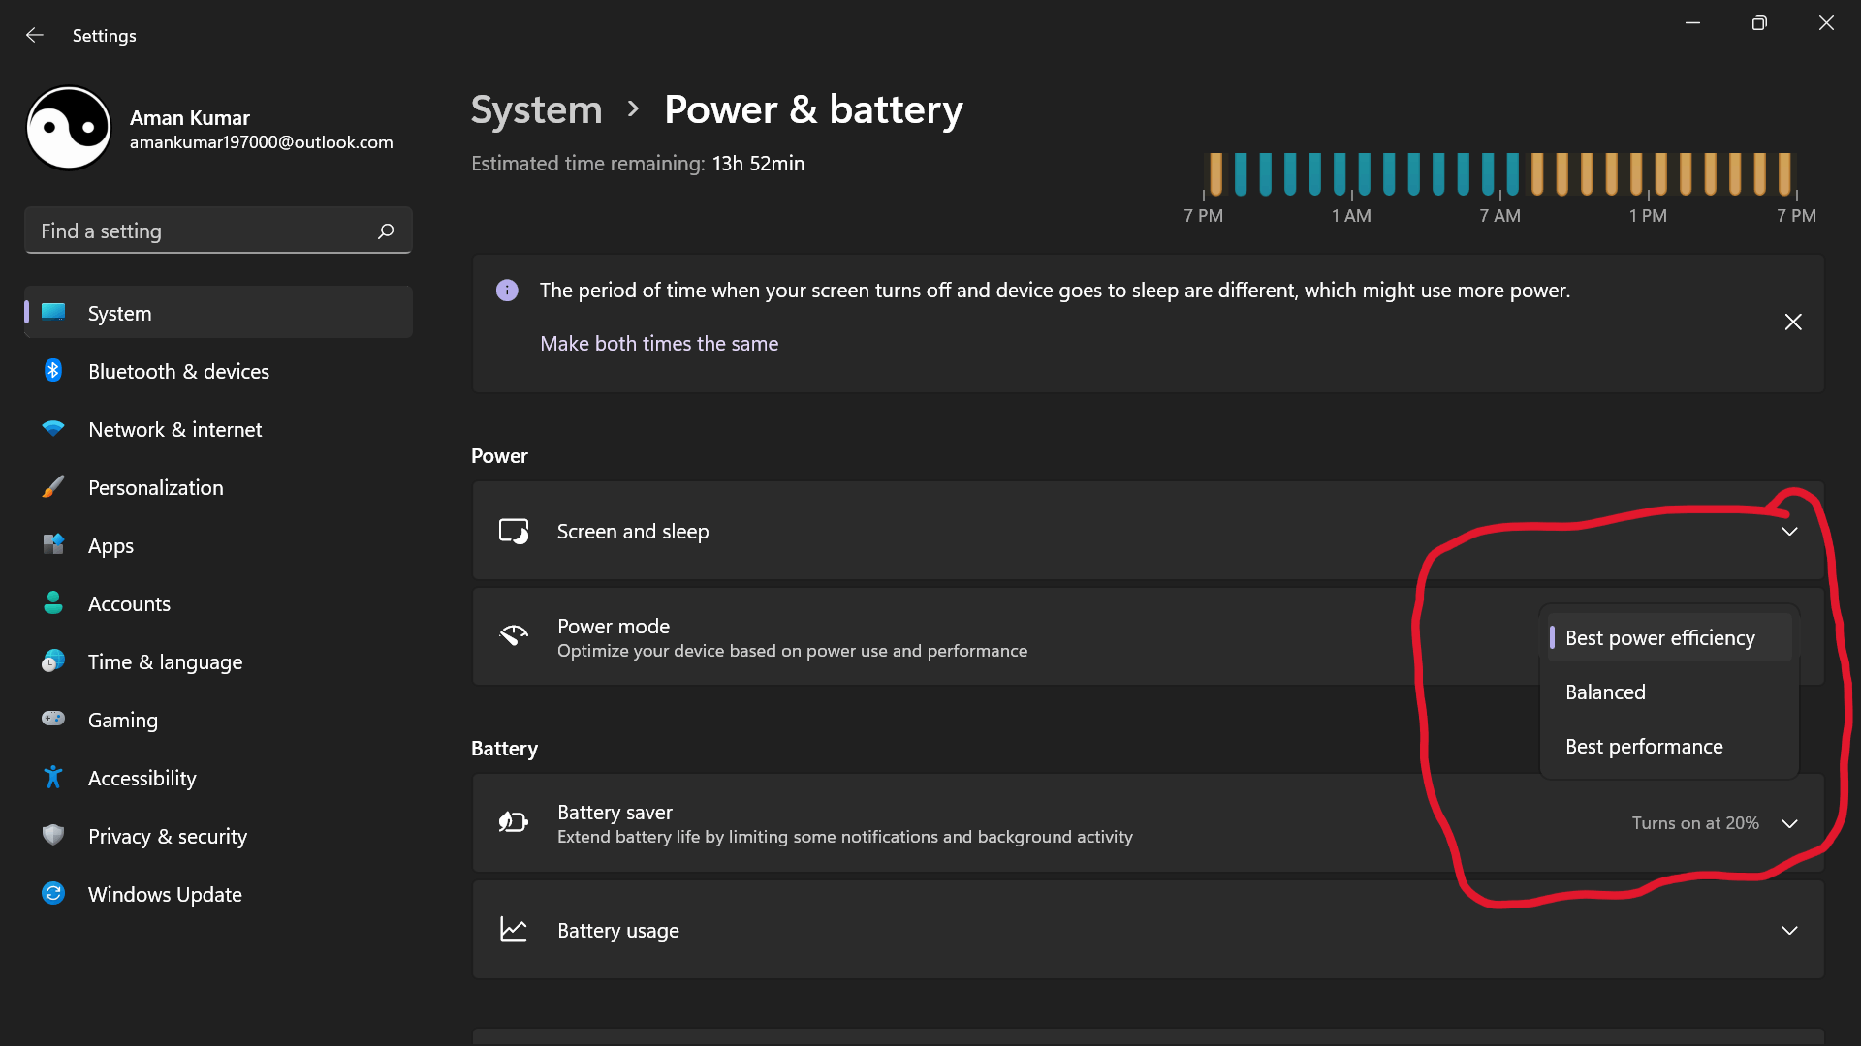
Task: Click the Gaming controller icon
Action: pos(53,719)
